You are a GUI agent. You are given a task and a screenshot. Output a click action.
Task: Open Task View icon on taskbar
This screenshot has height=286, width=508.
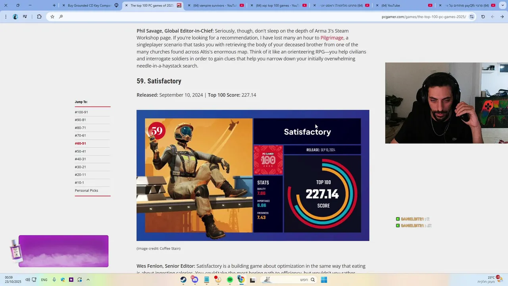(x=252, y=280)
